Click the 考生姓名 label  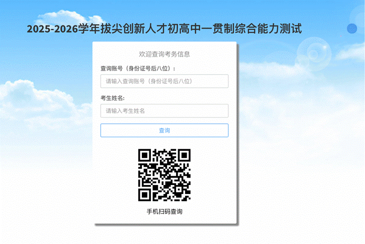[x=112, y=98]
